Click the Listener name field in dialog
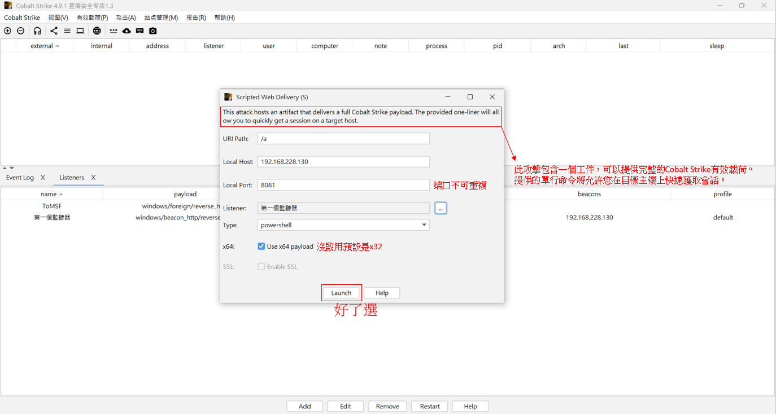 pos(343,208)
